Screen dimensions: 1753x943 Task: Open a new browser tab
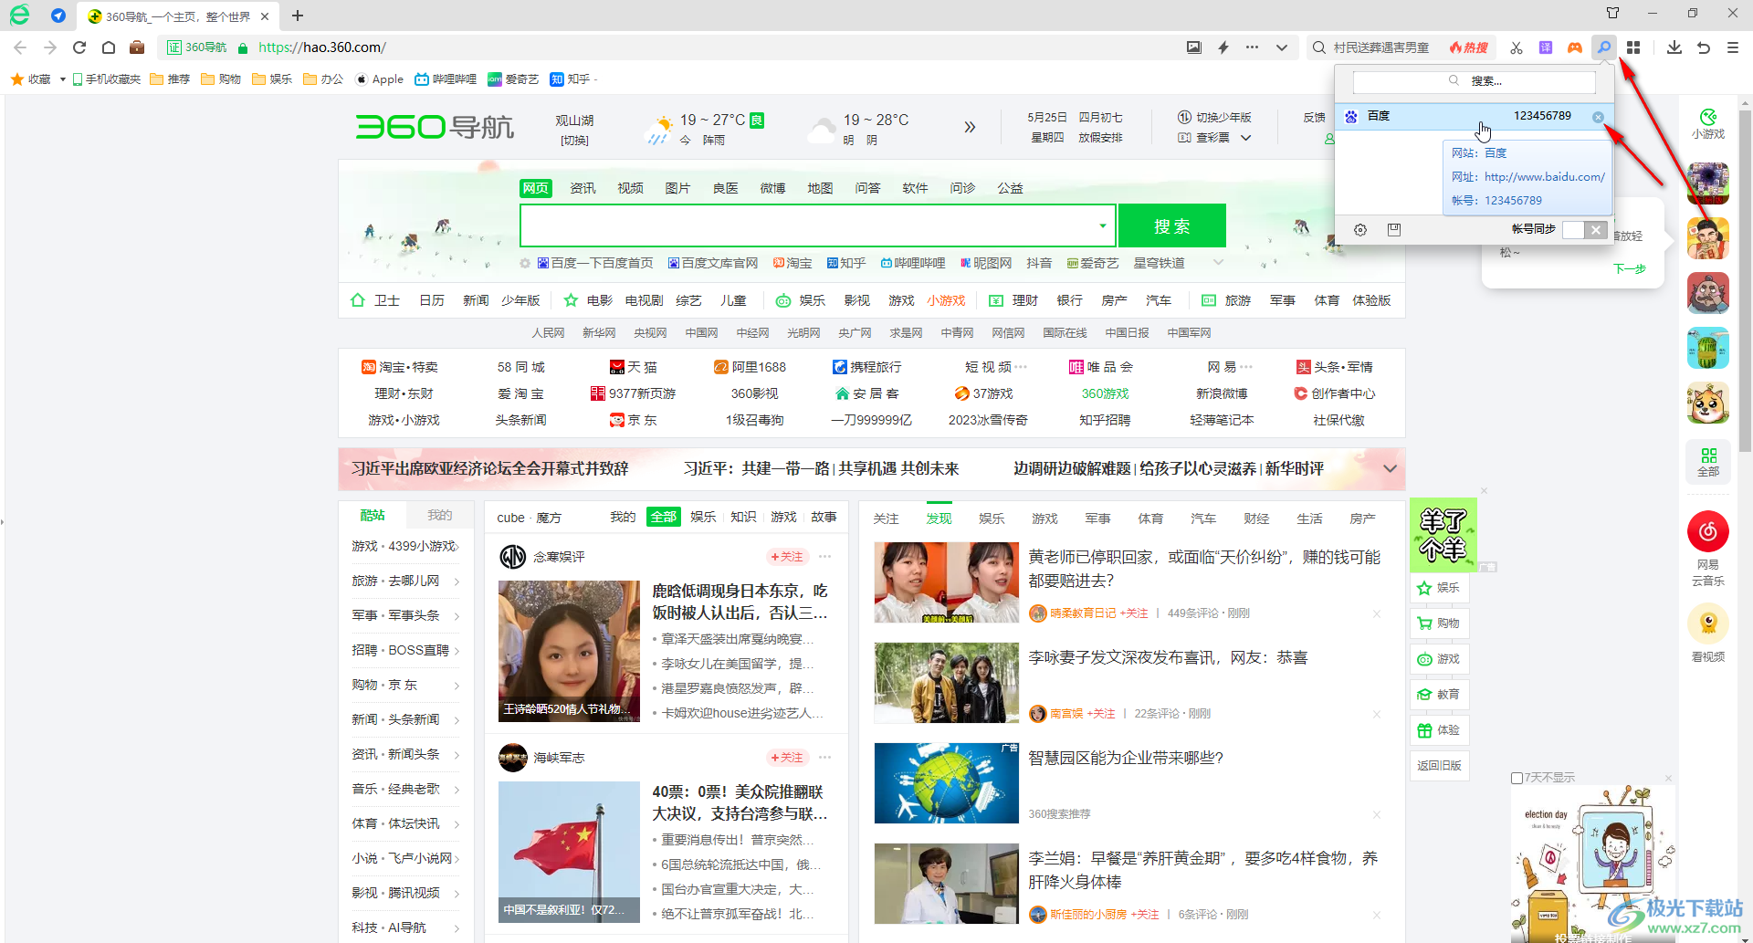(298, 16)
